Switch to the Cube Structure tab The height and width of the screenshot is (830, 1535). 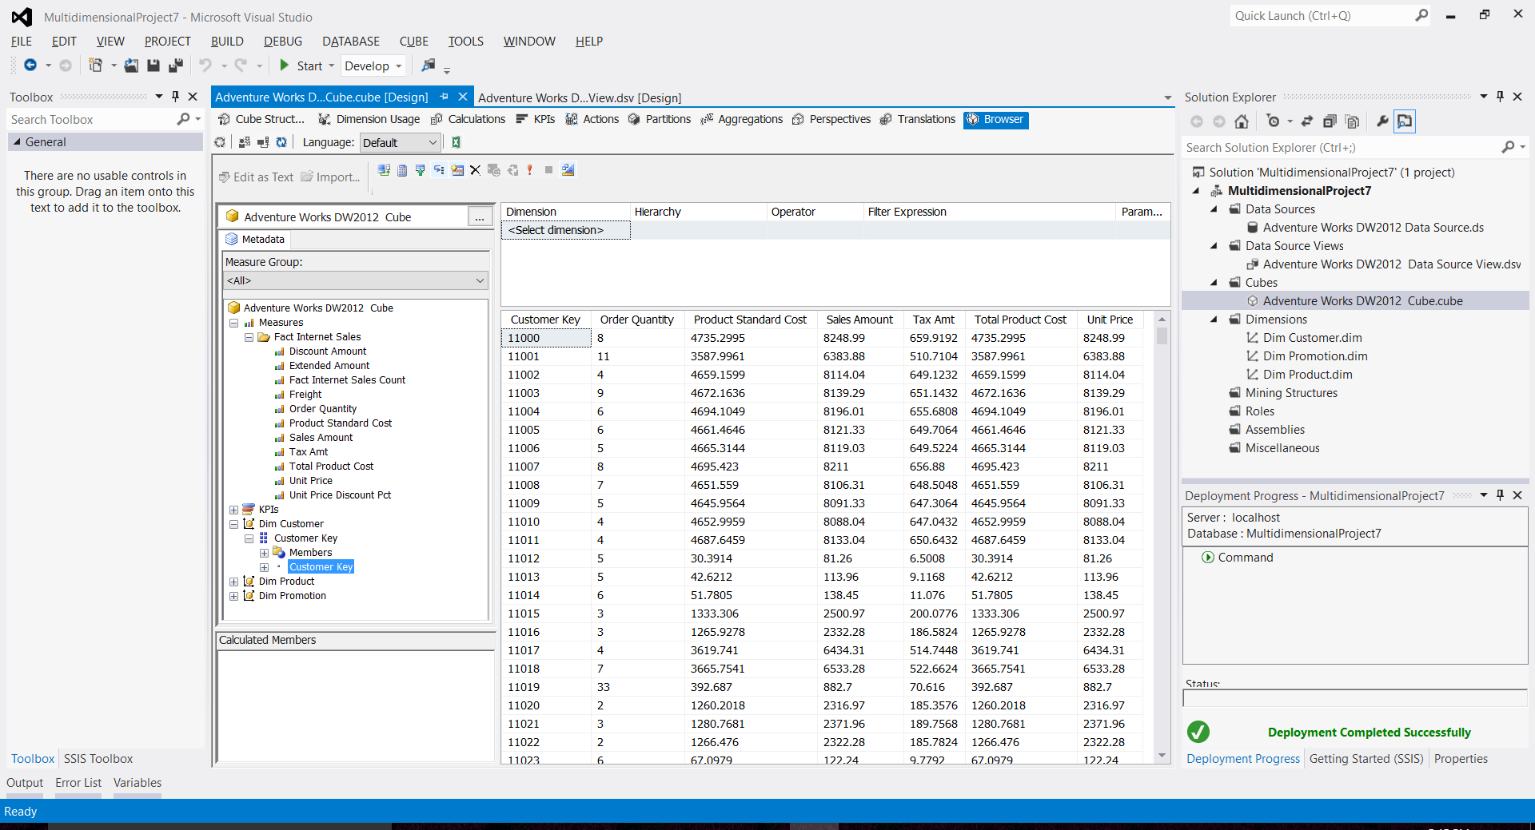coord(261,119)
